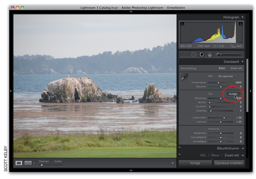
Task: Click the Kleurtint slider handle
Action: (221, 87)
